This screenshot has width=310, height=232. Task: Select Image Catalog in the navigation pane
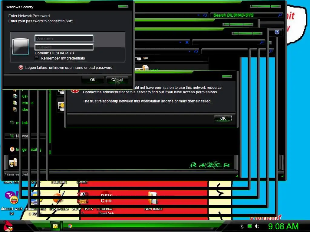pos(26,149)
